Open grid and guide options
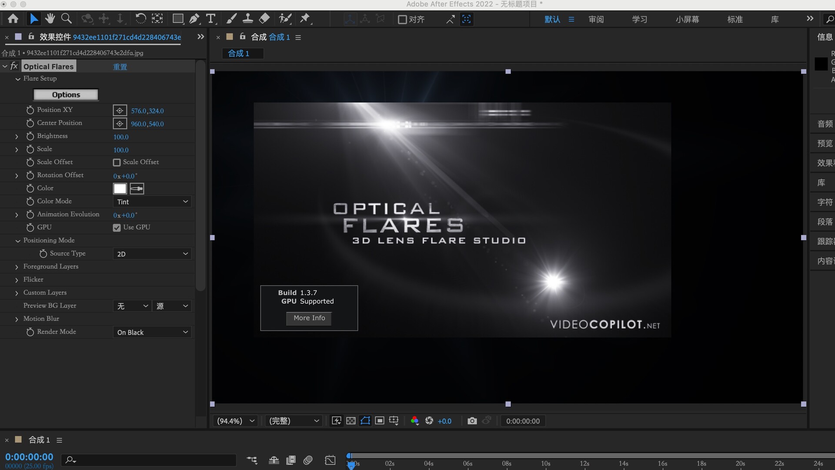The width and height of the screenshot is (835, 470). point(394,421)
